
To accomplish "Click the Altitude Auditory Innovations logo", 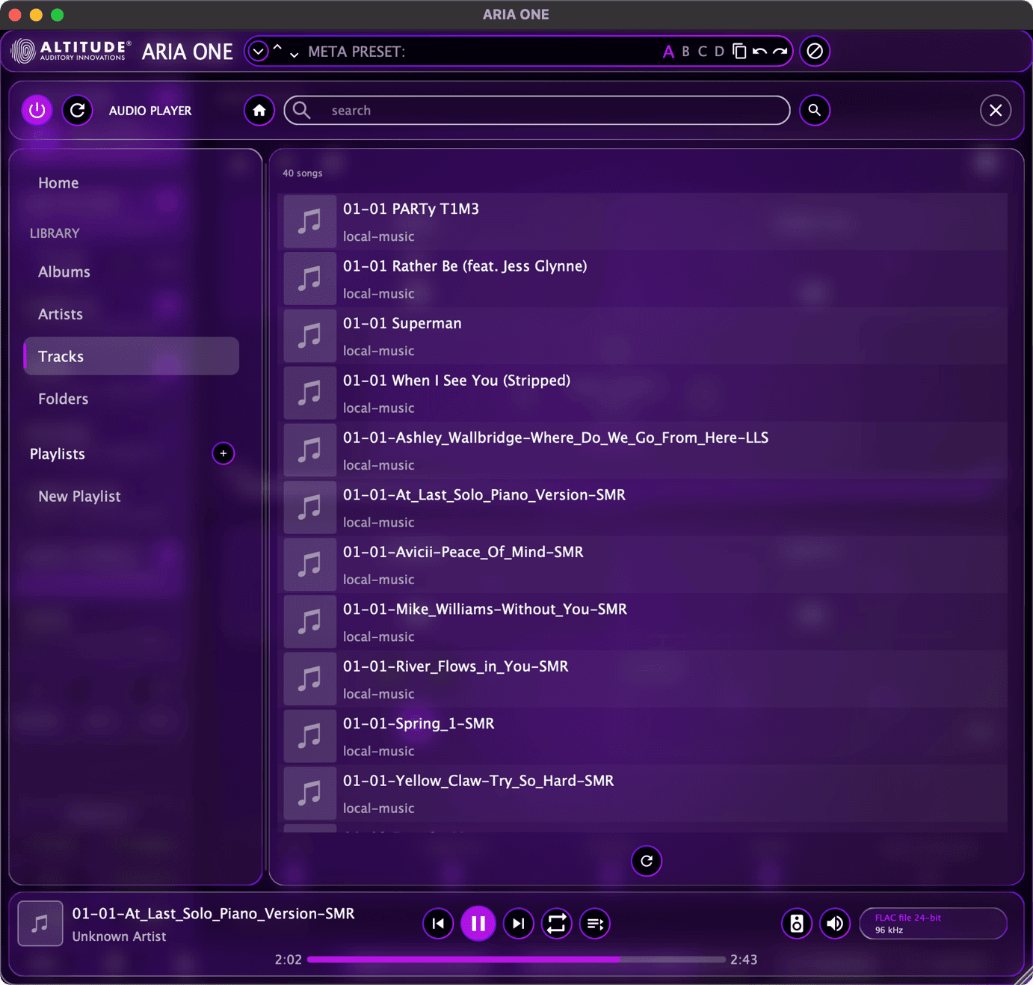I will click(71, 51).
